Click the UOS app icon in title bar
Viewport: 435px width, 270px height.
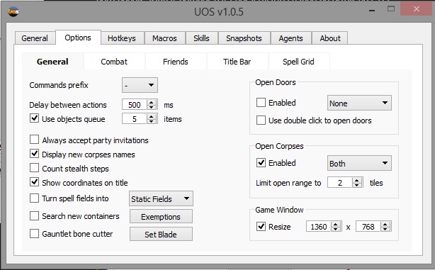(x=13, y=11)
